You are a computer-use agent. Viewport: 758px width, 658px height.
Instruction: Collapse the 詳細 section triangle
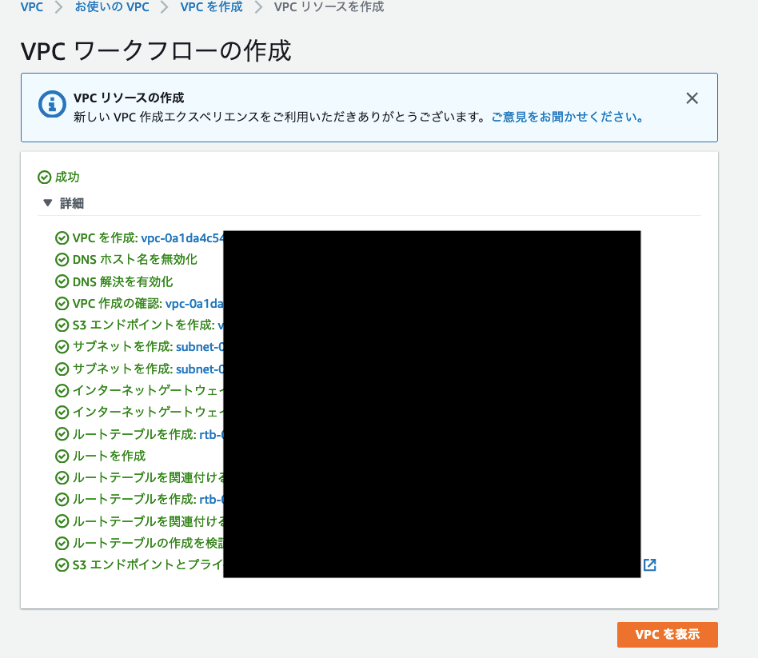click(x=47, y=202)
